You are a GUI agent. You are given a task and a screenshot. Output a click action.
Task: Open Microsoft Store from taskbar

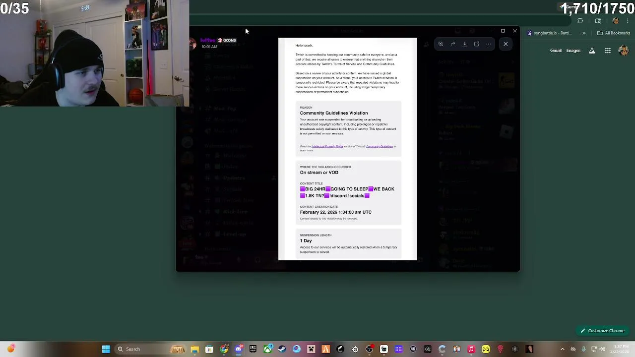click(x=209, y=349)
